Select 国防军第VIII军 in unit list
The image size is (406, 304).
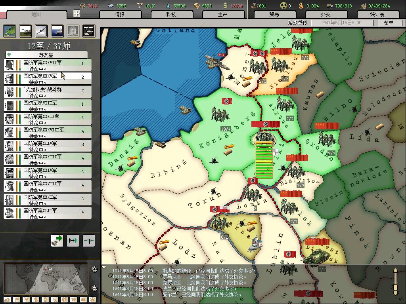48,105
